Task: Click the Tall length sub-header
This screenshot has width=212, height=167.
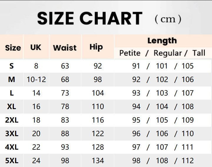Action: point(199,53)
